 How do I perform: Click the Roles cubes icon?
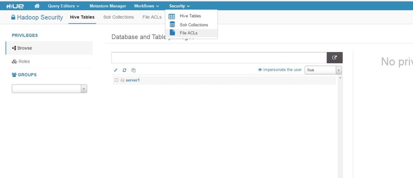pyautogui.click(x=14, y=61)
